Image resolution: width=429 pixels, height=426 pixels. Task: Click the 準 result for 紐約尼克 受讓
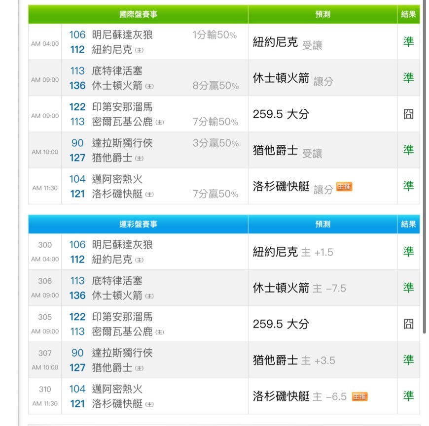[408, 42]
